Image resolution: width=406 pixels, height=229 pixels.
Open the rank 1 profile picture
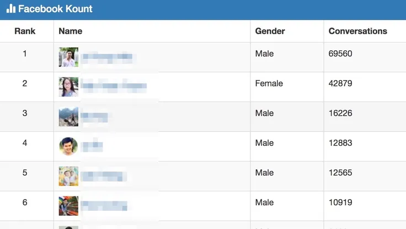click(68, 57)
